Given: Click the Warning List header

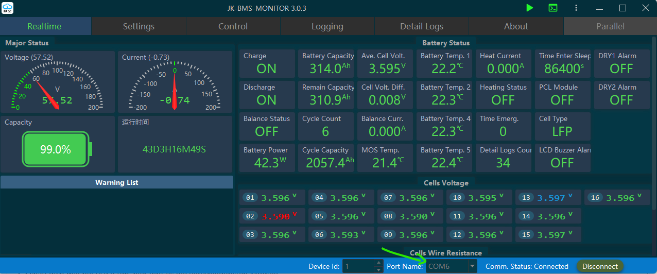Looking at the screenshot, I should (x=117, y=182).
